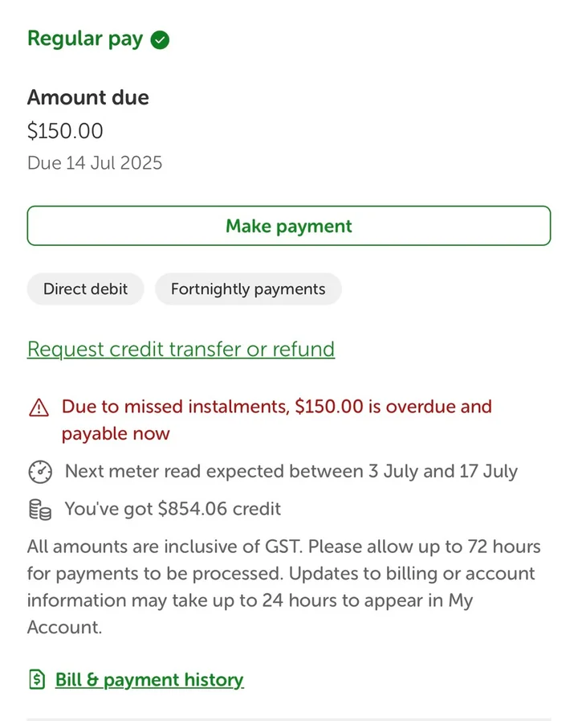This screenshot has height=721, width=578.
Task: Click the overdue missed instalments warning text
Action: [x=277, y=408]
